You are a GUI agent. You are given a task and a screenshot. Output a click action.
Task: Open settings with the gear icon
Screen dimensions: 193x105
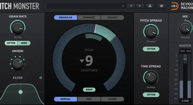coord(161,6)
